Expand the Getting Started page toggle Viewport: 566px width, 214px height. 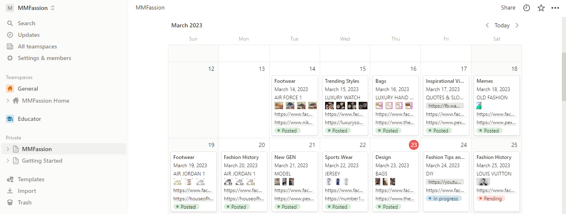pyautogui.click(x=8, y=161)
